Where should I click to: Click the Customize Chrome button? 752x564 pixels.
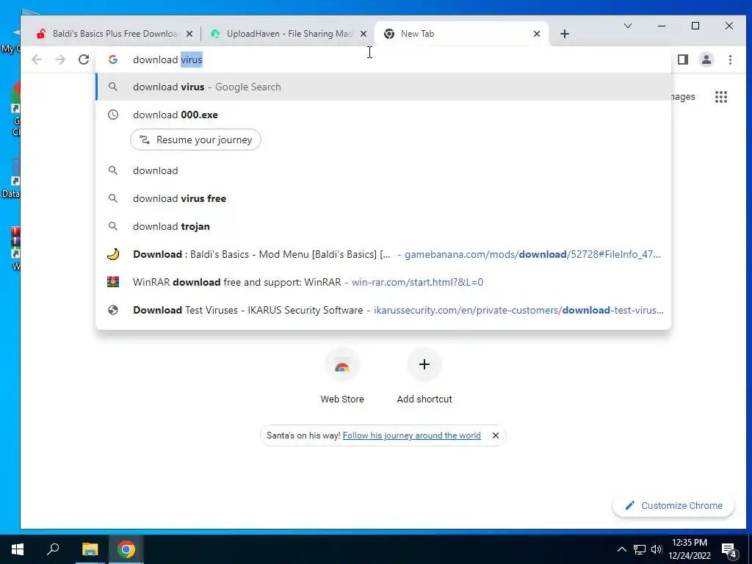click(674, 505)
